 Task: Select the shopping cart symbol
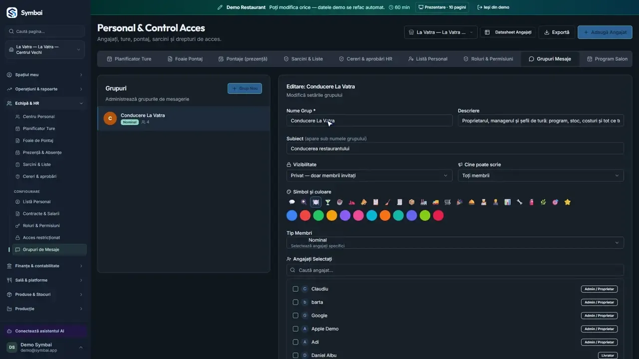click(447, 202)
